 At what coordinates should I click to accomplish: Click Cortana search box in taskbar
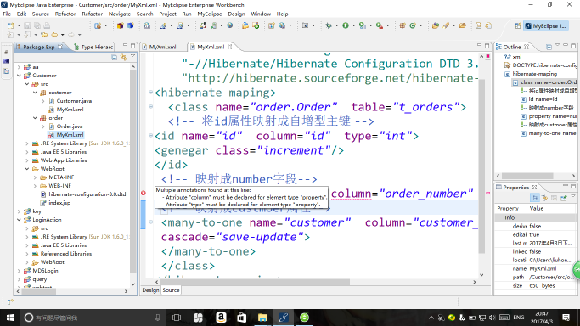click(x=93, y=318)
